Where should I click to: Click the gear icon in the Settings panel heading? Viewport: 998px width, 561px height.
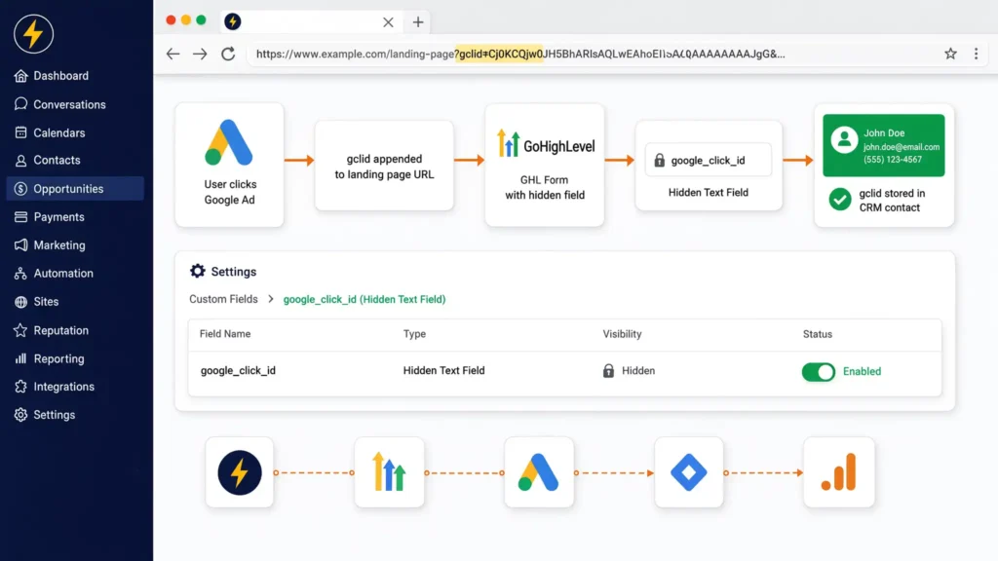coord(198,271)
